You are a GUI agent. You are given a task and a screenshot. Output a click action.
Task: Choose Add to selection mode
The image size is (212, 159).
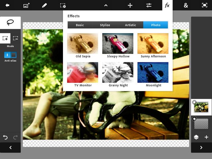(5, 38)
